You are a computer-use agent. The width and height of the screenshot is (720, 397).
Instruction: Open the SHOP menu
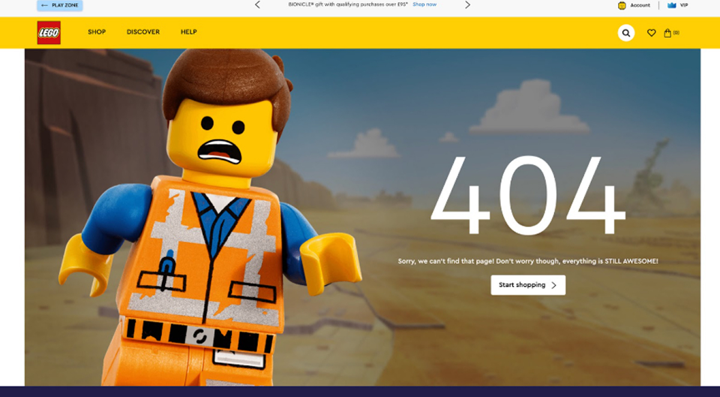click(x=97, y=32)
